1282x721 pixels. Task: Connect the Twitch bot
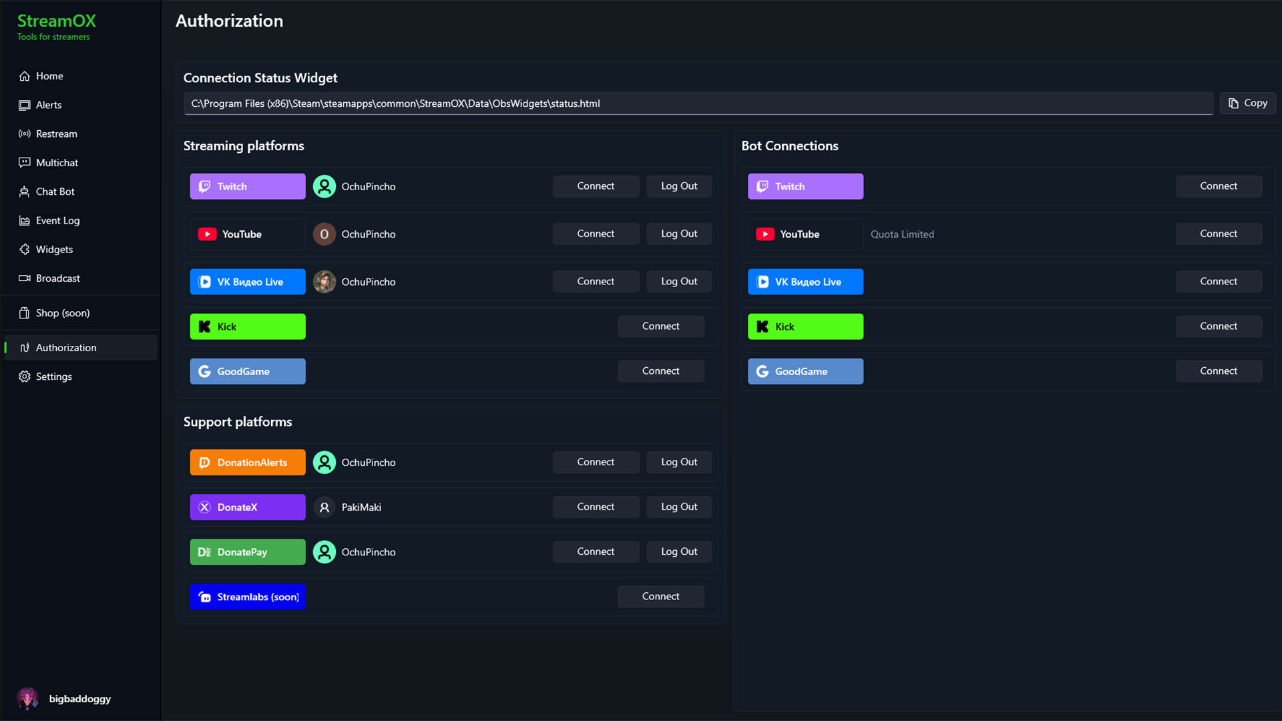[1219, 186]
